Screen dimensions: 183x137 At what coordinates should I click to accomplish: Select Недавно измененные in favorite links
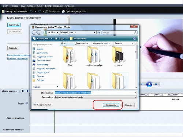pos(45,68)
